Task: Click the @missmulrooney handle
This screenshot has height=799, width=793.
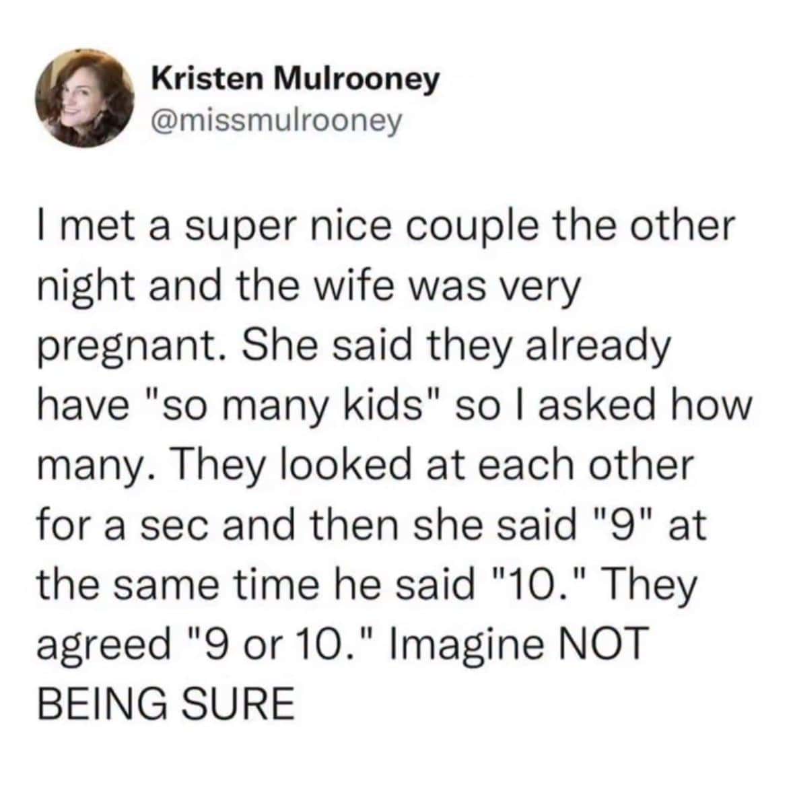Action: (x=277, y=120)
